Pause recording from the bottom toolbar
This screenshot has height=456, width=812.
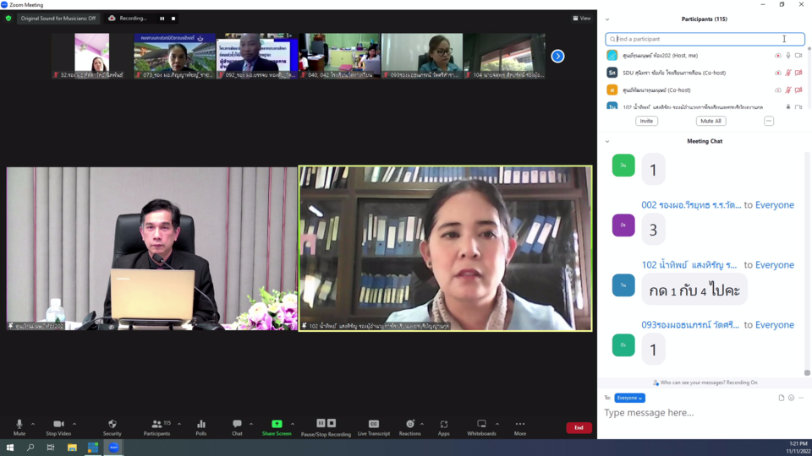click(321, 423)
